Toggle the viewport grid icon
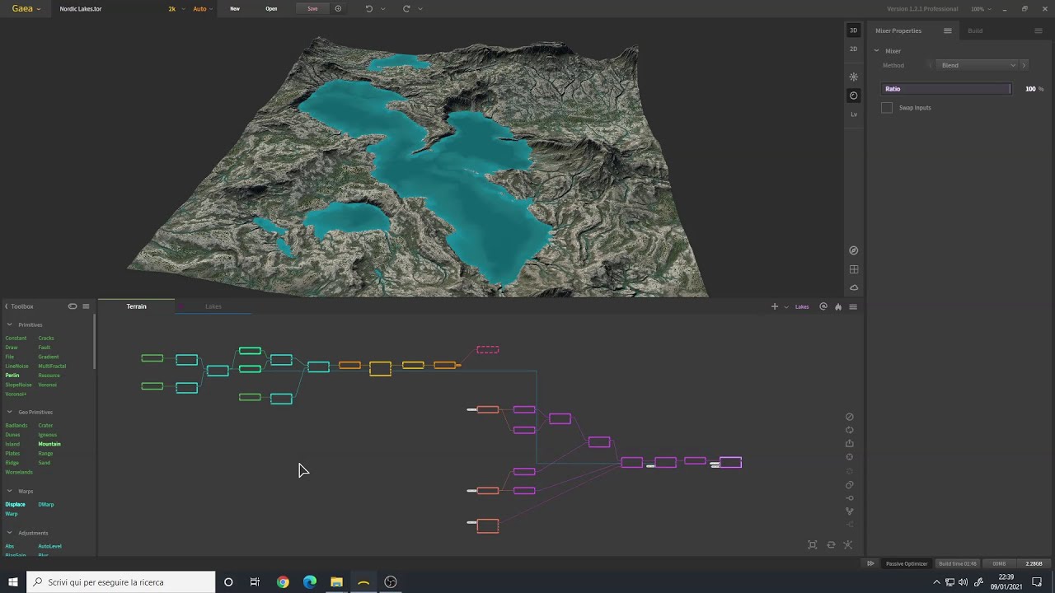This screenshot has width=1055, height=593. pyautogui.click(x=854, y=269)
